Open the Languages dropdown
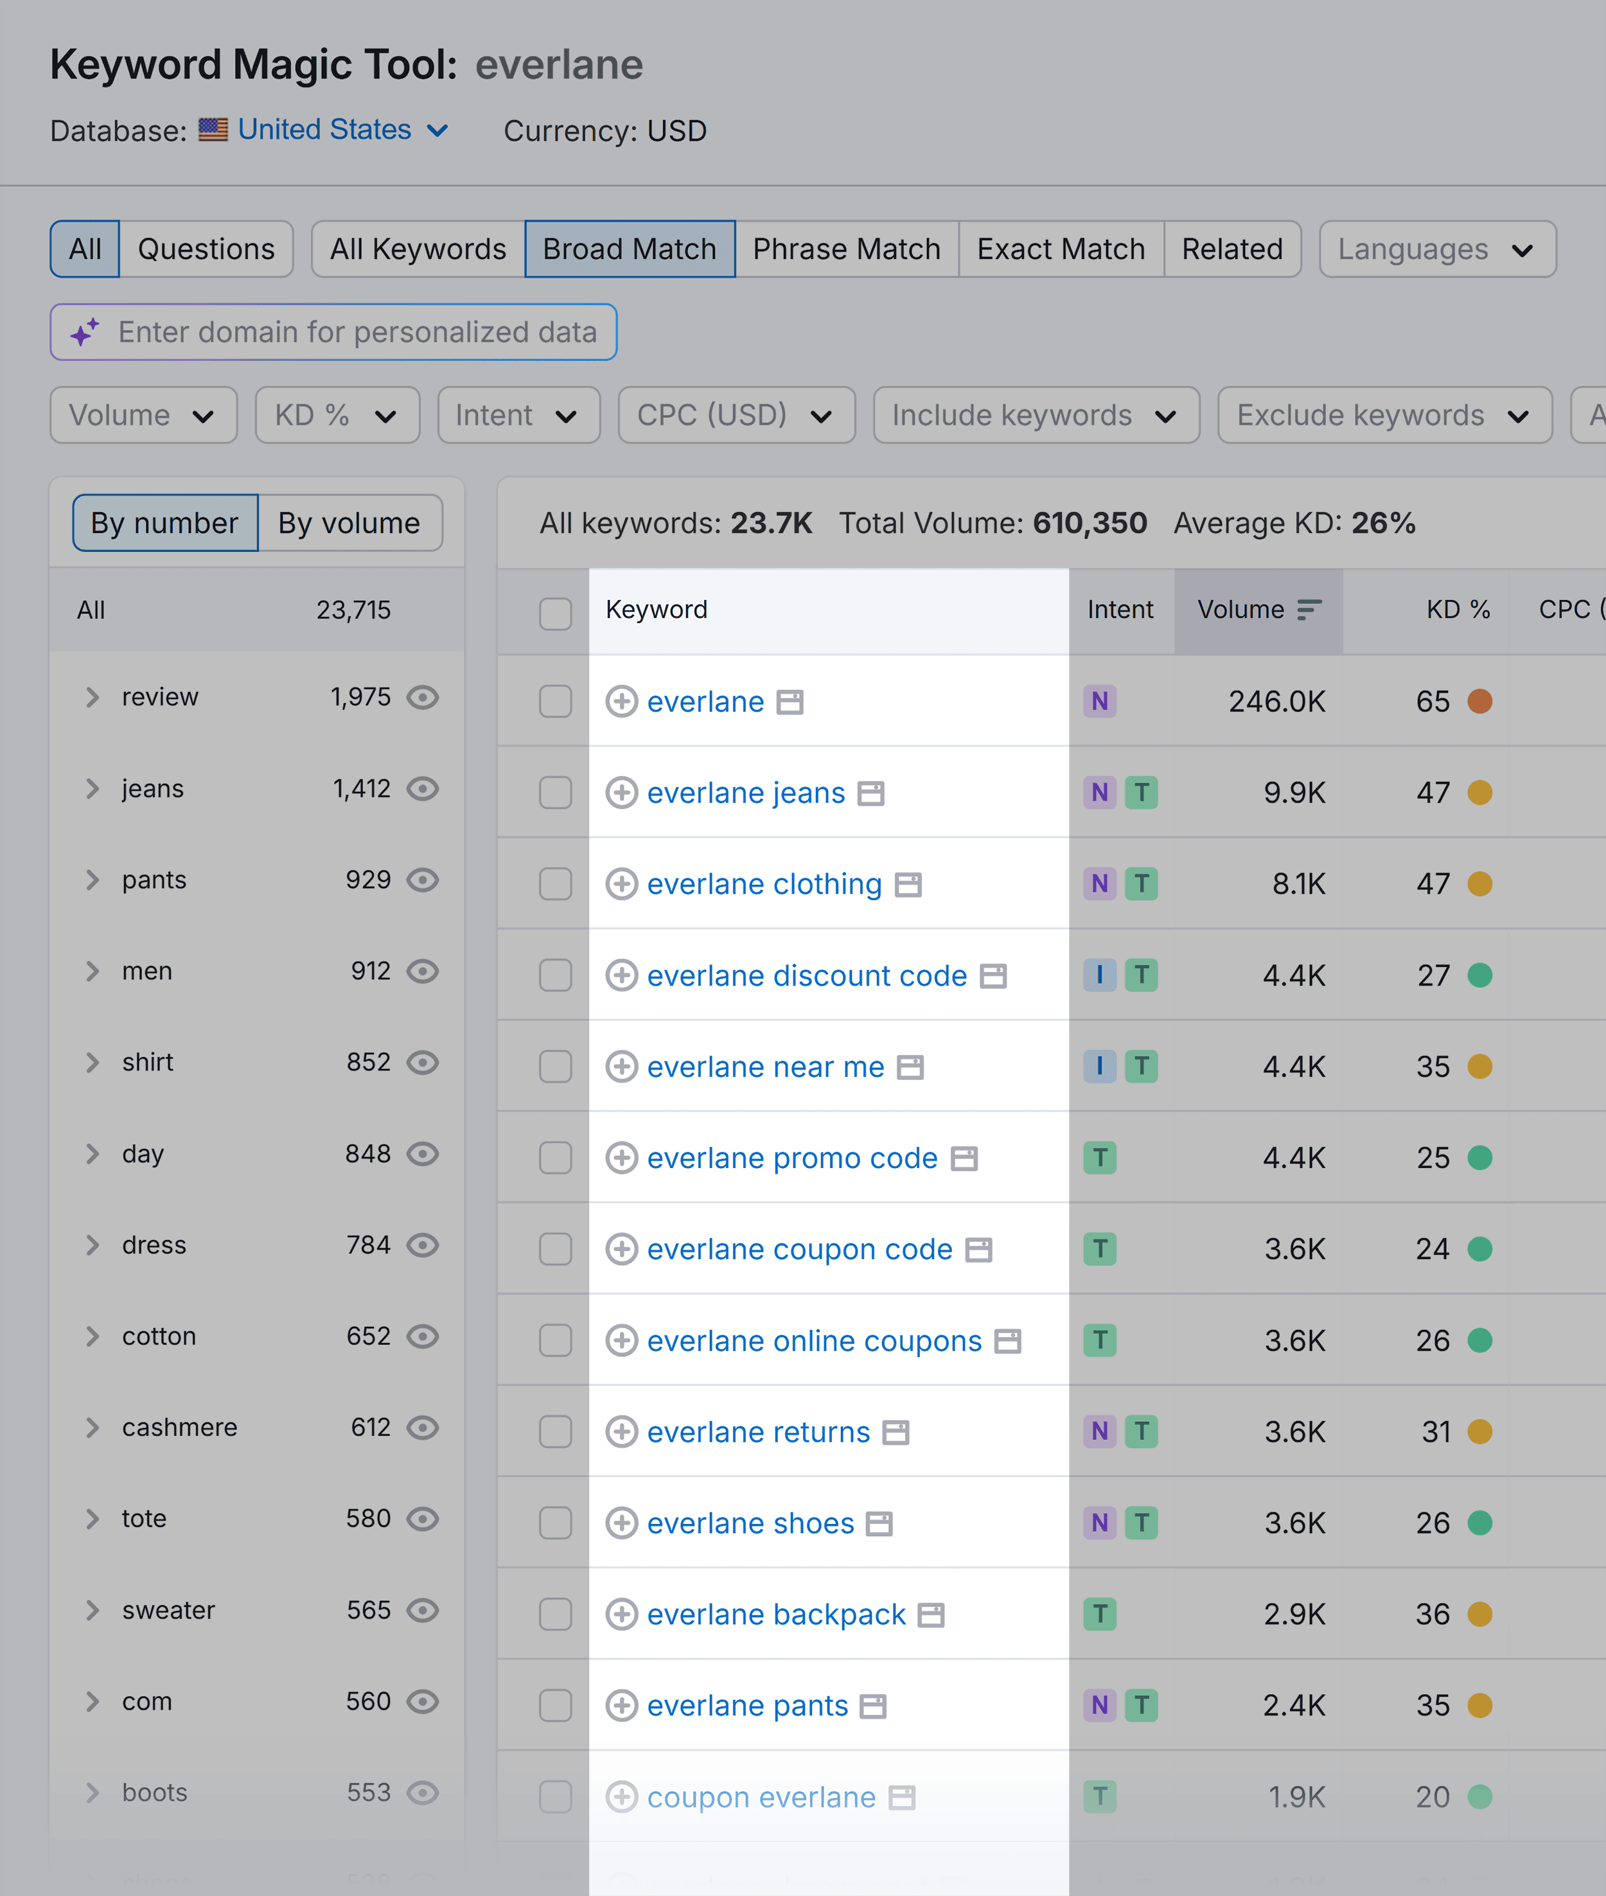The image size is (1606, 1896). tap(1436, 249)
